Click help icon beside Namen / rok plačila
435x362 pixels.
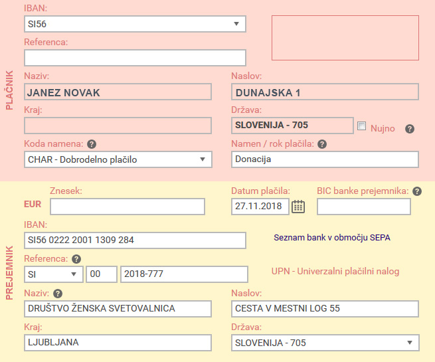(321, 143)
